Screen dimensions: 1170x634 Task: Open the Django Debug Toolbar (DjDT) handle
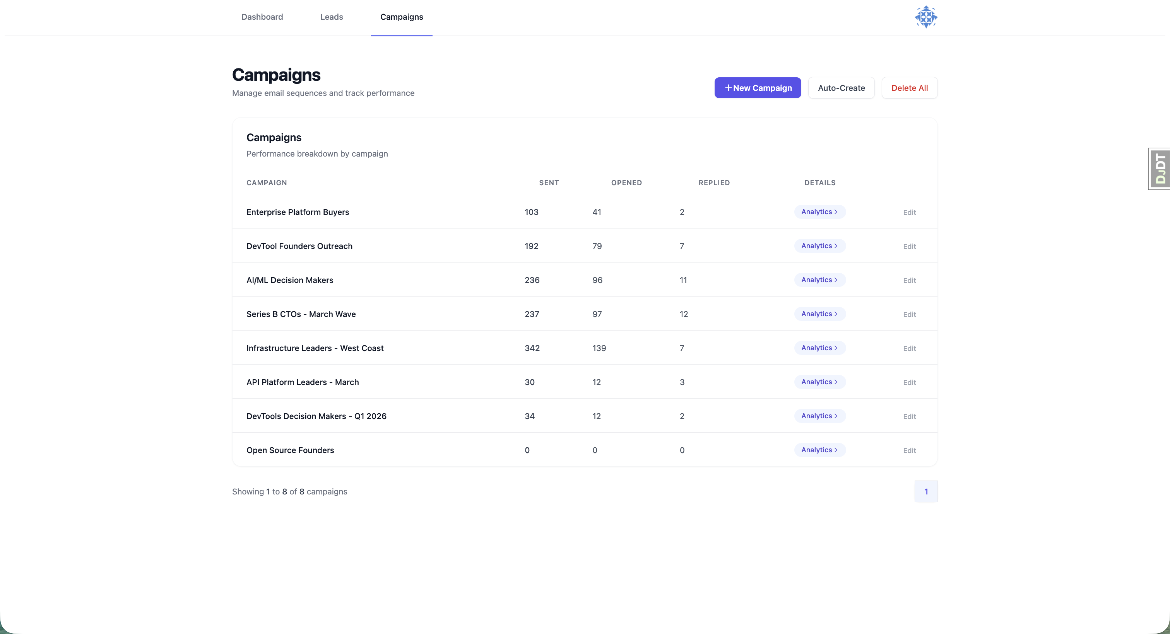coord(1160,169)
